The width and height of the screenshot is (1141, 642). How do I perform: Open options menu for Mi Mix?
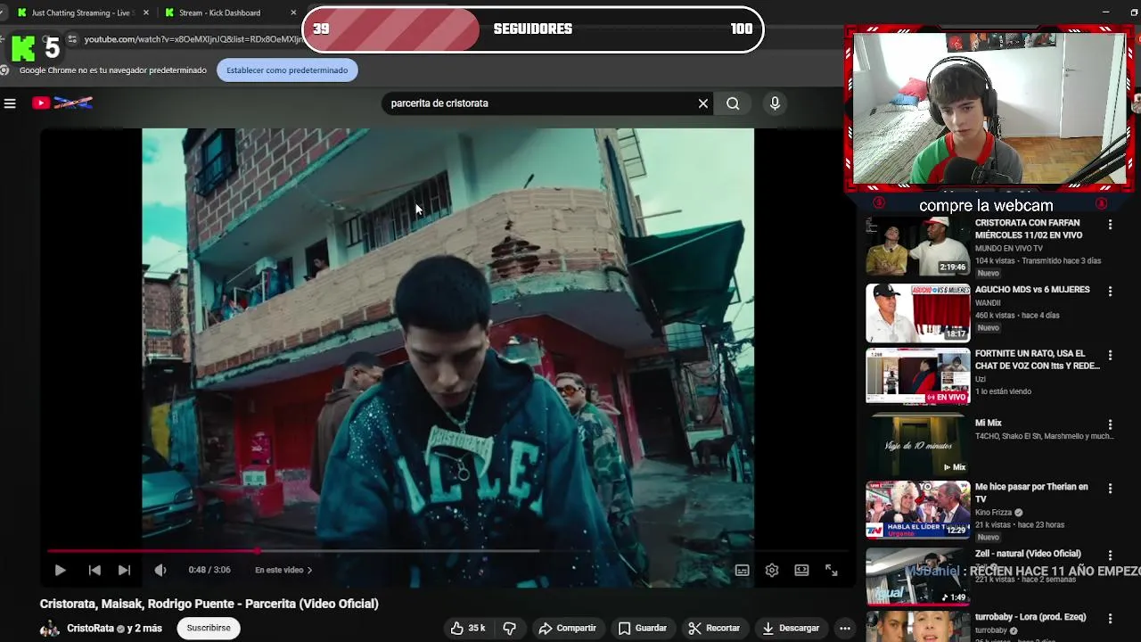tap(1110, 424)
